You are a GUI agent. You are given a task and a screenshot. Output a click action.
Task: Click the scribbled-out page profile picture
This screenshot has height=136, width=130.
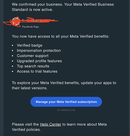point(16,21)
